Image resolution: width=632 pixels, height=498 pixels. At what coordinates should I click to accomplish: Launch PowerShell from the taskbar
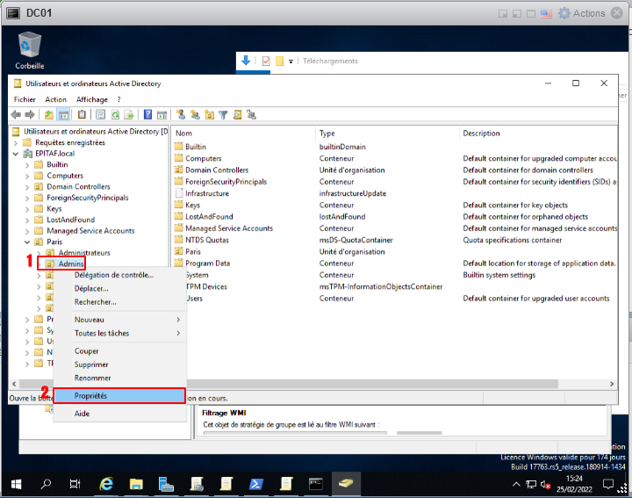[x=256, y=484]
